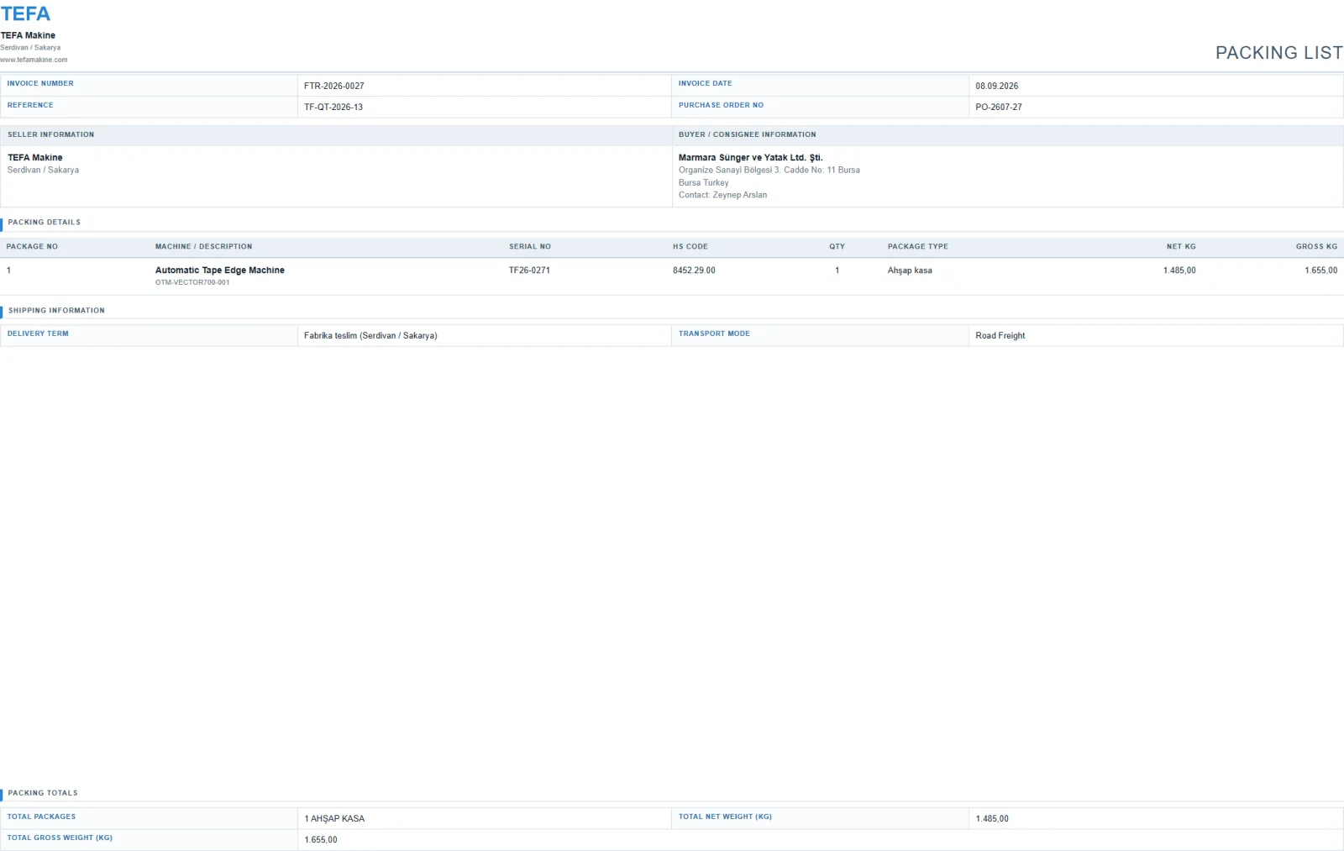
Task: Select the invoice date 08.09.2026
Action: (x=997, y=86)
